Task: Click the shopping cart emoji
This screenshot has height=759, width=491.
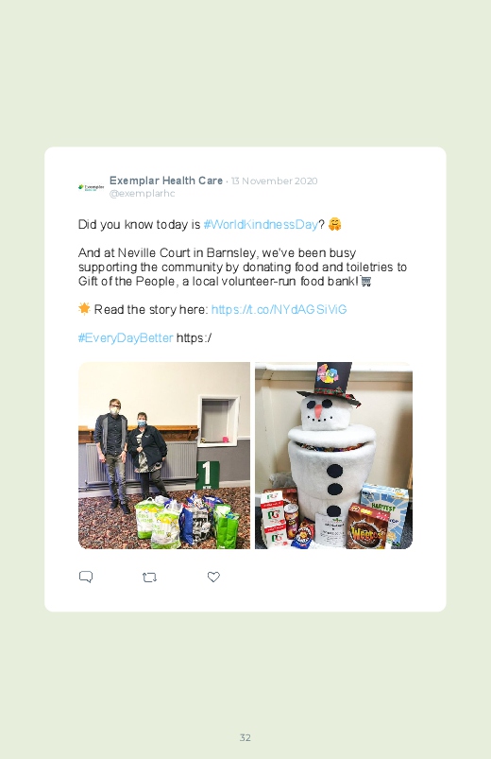Action: click(x=366, y=281)
